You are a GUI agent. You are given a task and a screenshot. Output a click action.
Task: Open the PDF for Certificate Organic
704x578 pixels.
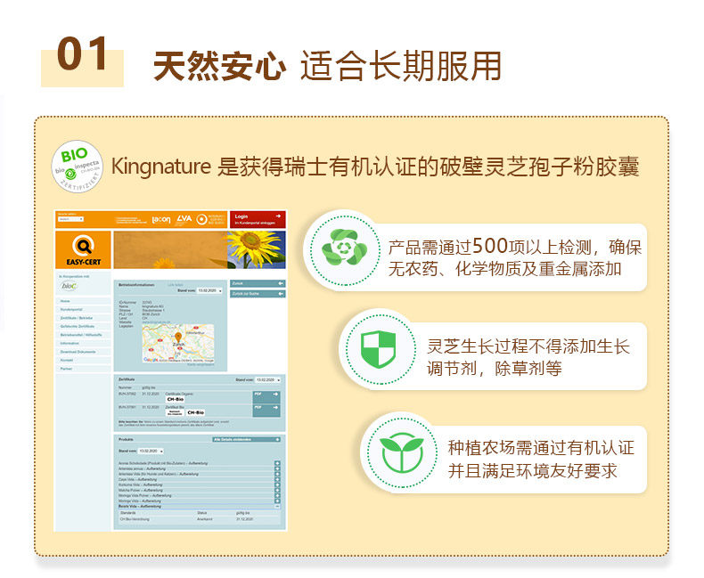266,397
